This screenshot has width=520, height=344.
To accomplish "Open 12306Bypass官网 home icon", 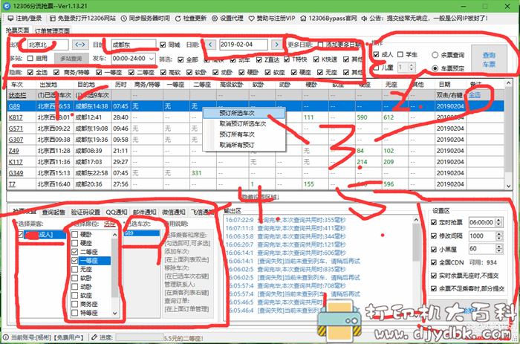I will tap(303, 19).
